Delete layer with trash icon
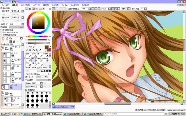The width and height of the screenshot is (186, 116). (14, 41)
